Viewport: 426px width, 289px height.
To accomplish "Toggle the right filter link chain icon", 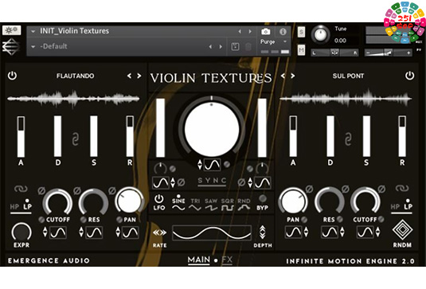I will point(402,188).
